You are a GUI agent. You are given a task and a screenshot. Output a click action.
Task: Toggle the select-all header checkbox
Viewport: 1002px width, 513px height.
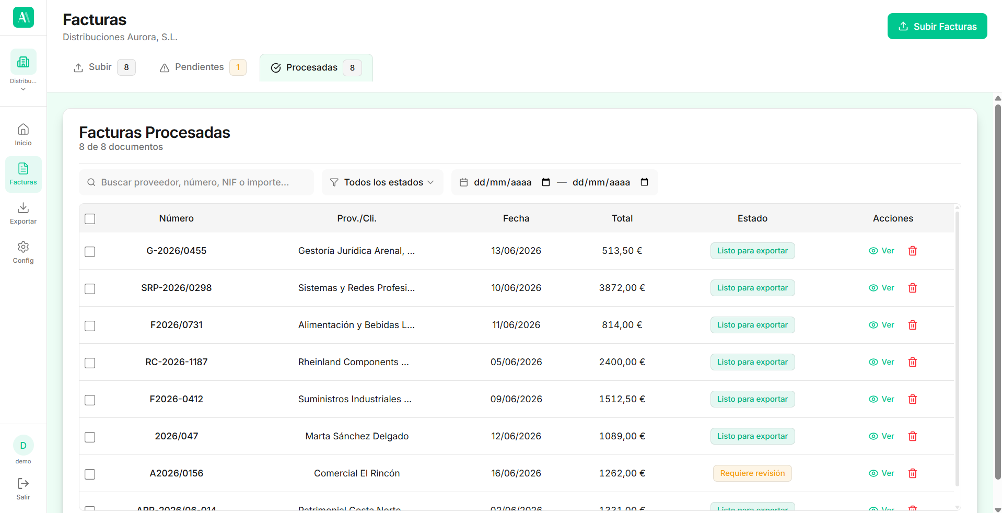pyautogui.click(x=90, y=219)
